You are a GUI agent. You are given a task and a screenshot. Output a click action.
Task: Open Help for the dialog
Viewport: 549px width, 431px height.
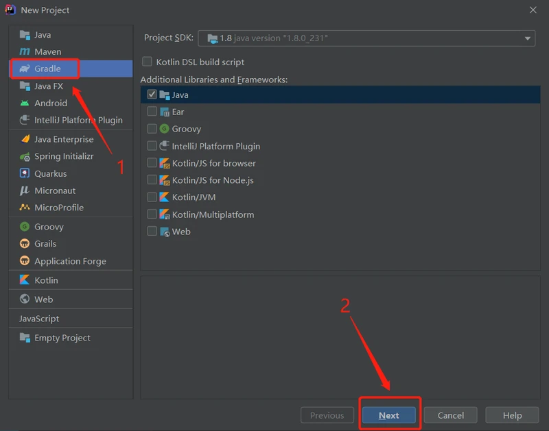[x=512, y=415]
